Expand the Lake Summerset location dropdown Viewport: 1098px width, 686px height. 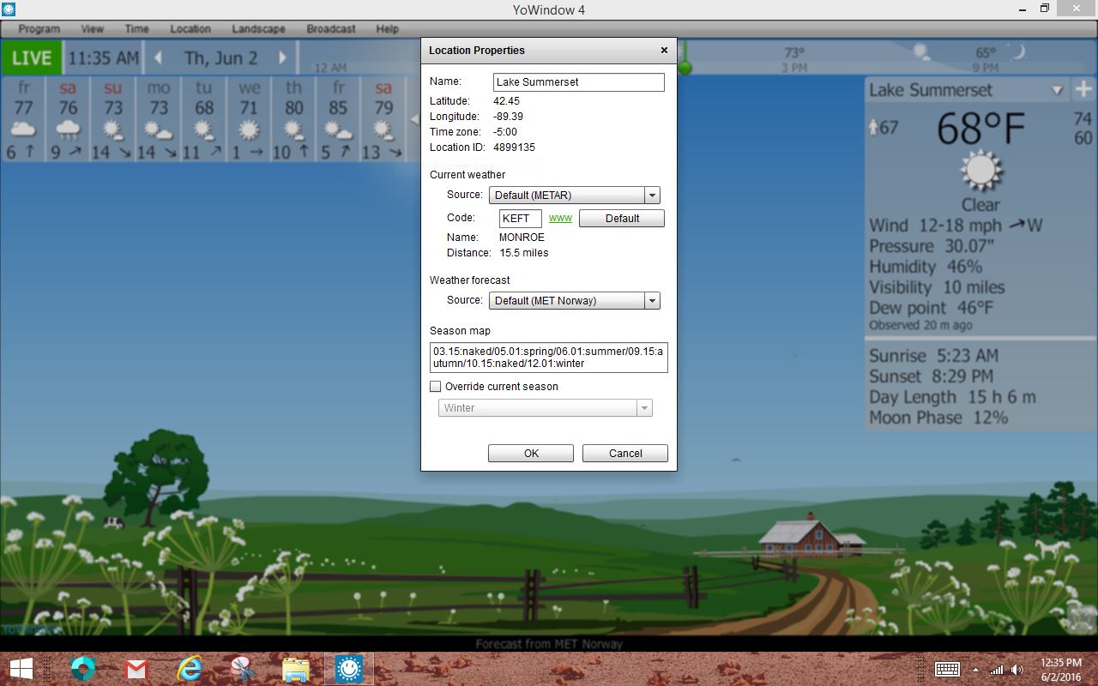1057,90
